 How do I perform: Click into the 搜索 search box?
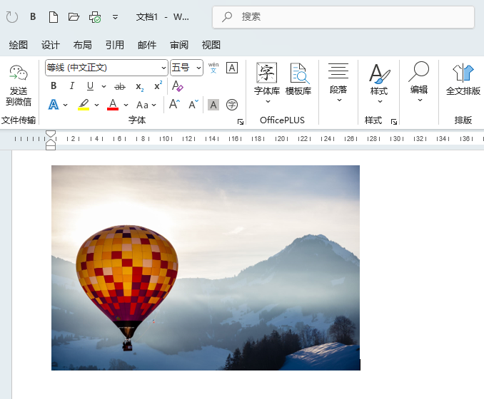click(343, 17)
